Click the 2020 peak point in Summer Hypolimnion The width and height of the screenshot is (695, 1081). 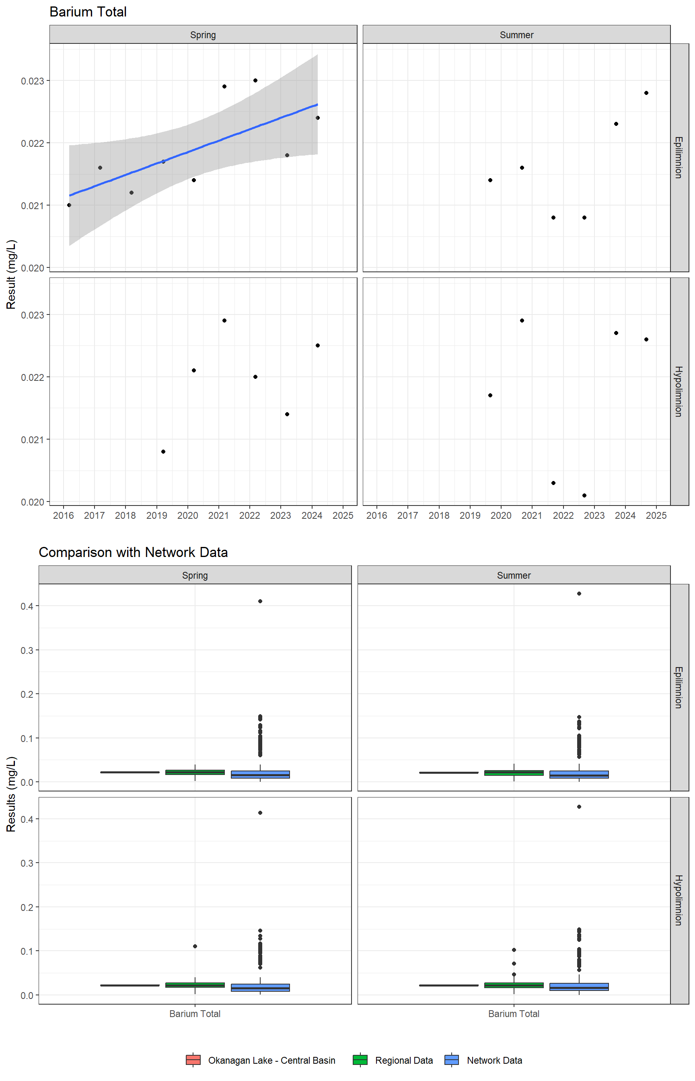click(522, 321)
